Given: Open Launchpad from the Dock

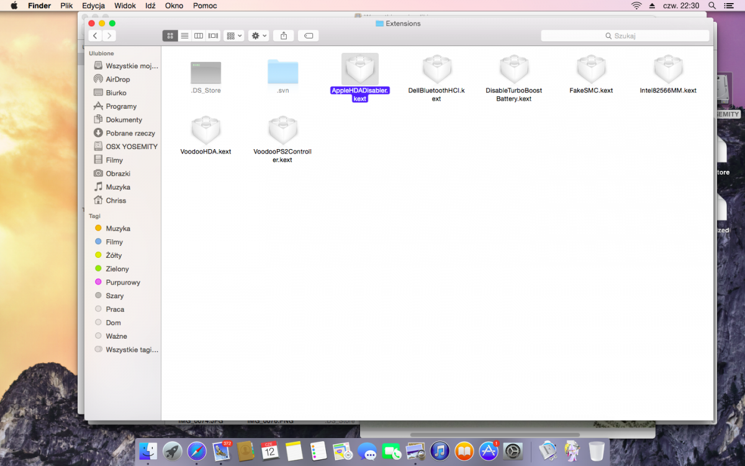Looking at the screenshot, I should point(173,450).
